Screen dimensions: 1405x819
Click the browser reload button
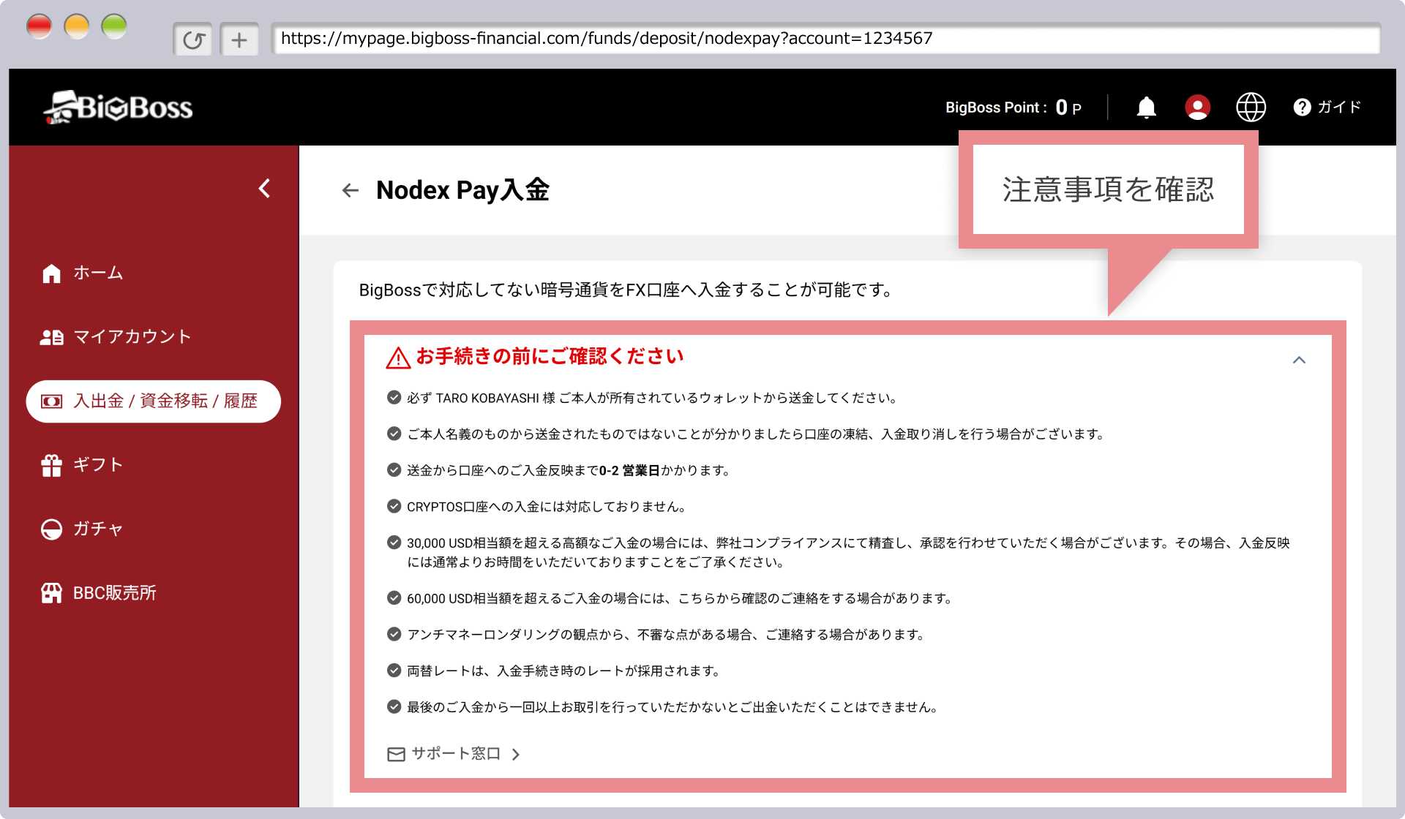pos(193,39)
